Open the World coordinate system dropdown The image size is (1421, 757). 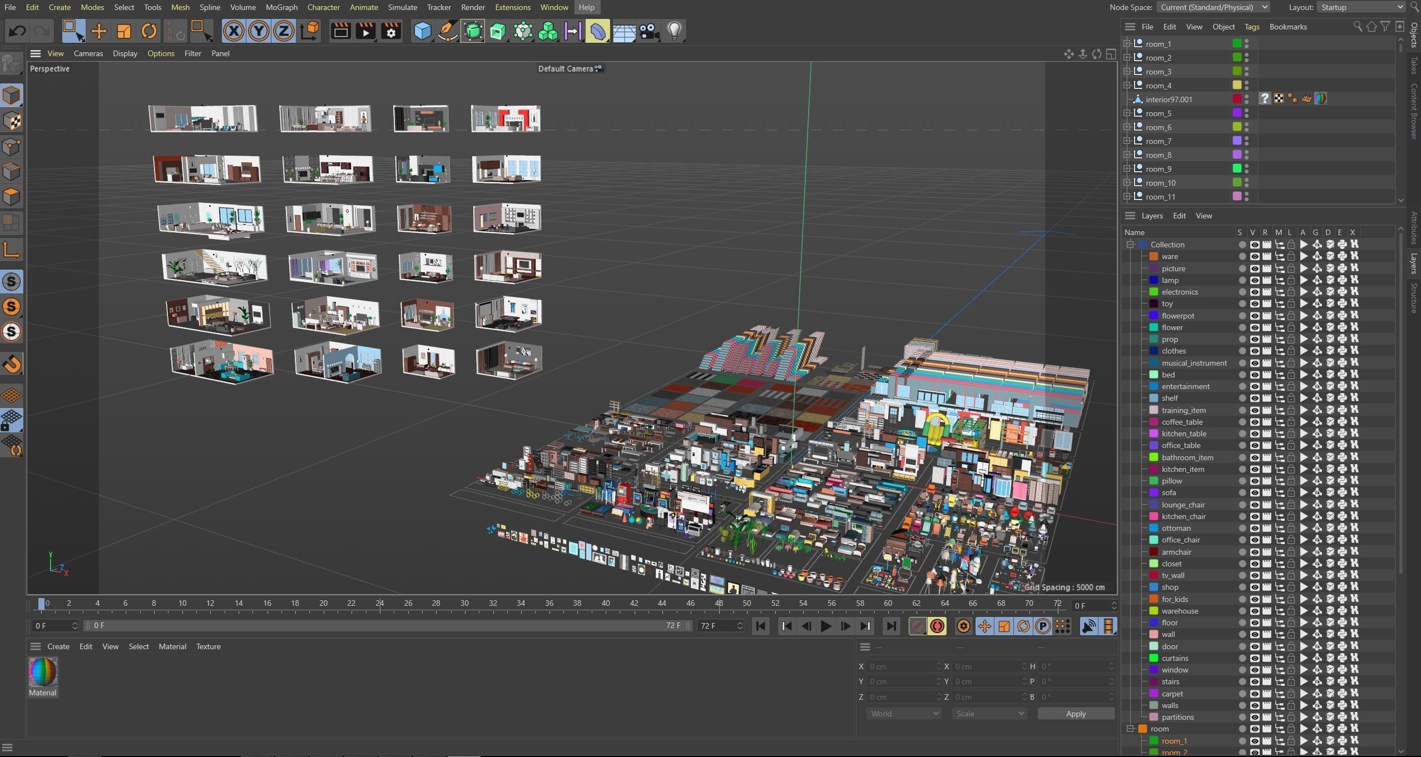point(903,714)
